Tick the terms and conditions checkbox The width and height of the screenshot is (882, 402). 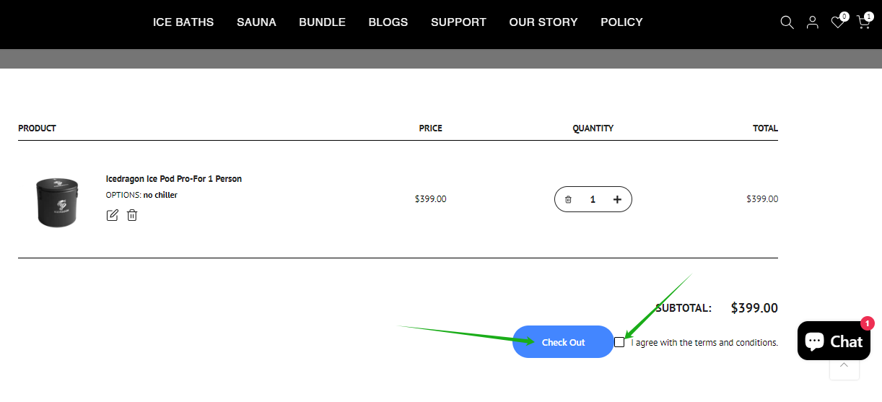tap(619, 342)
